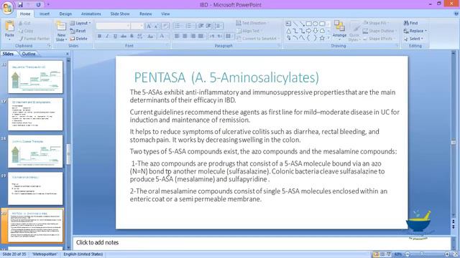
Task: Click the Bullets list icon
Action: pyautogui.click(x=178, y=26)
